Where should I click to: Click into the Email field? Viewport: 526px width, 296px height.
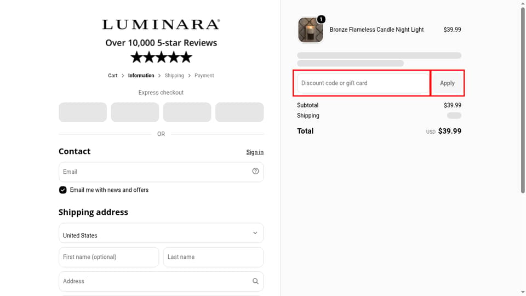pyautogui.click(x=161, y=172)
